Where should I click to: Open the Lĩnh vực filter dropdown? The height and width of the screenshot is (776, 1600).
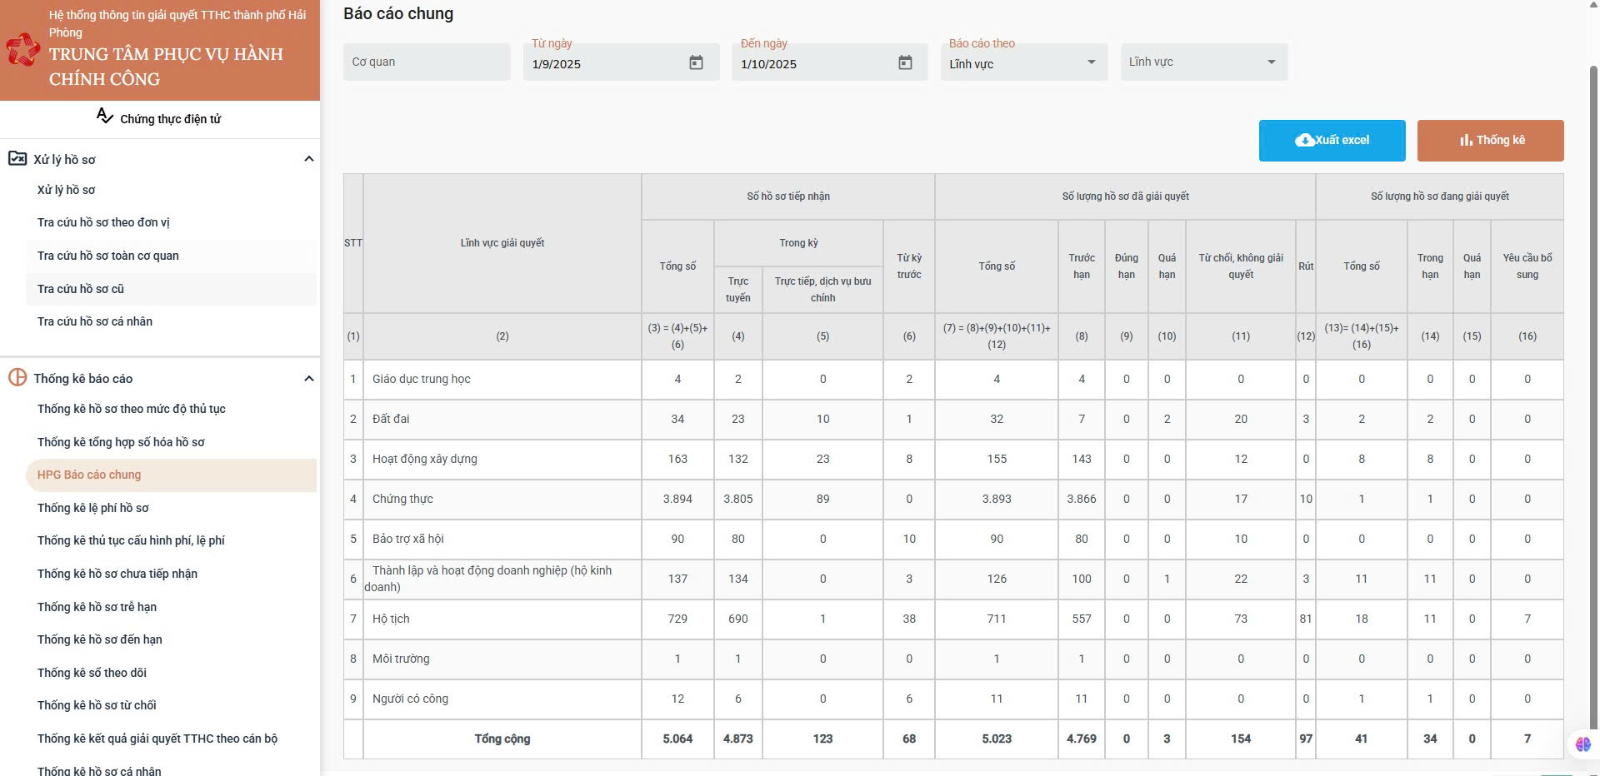pos(1203,62)
